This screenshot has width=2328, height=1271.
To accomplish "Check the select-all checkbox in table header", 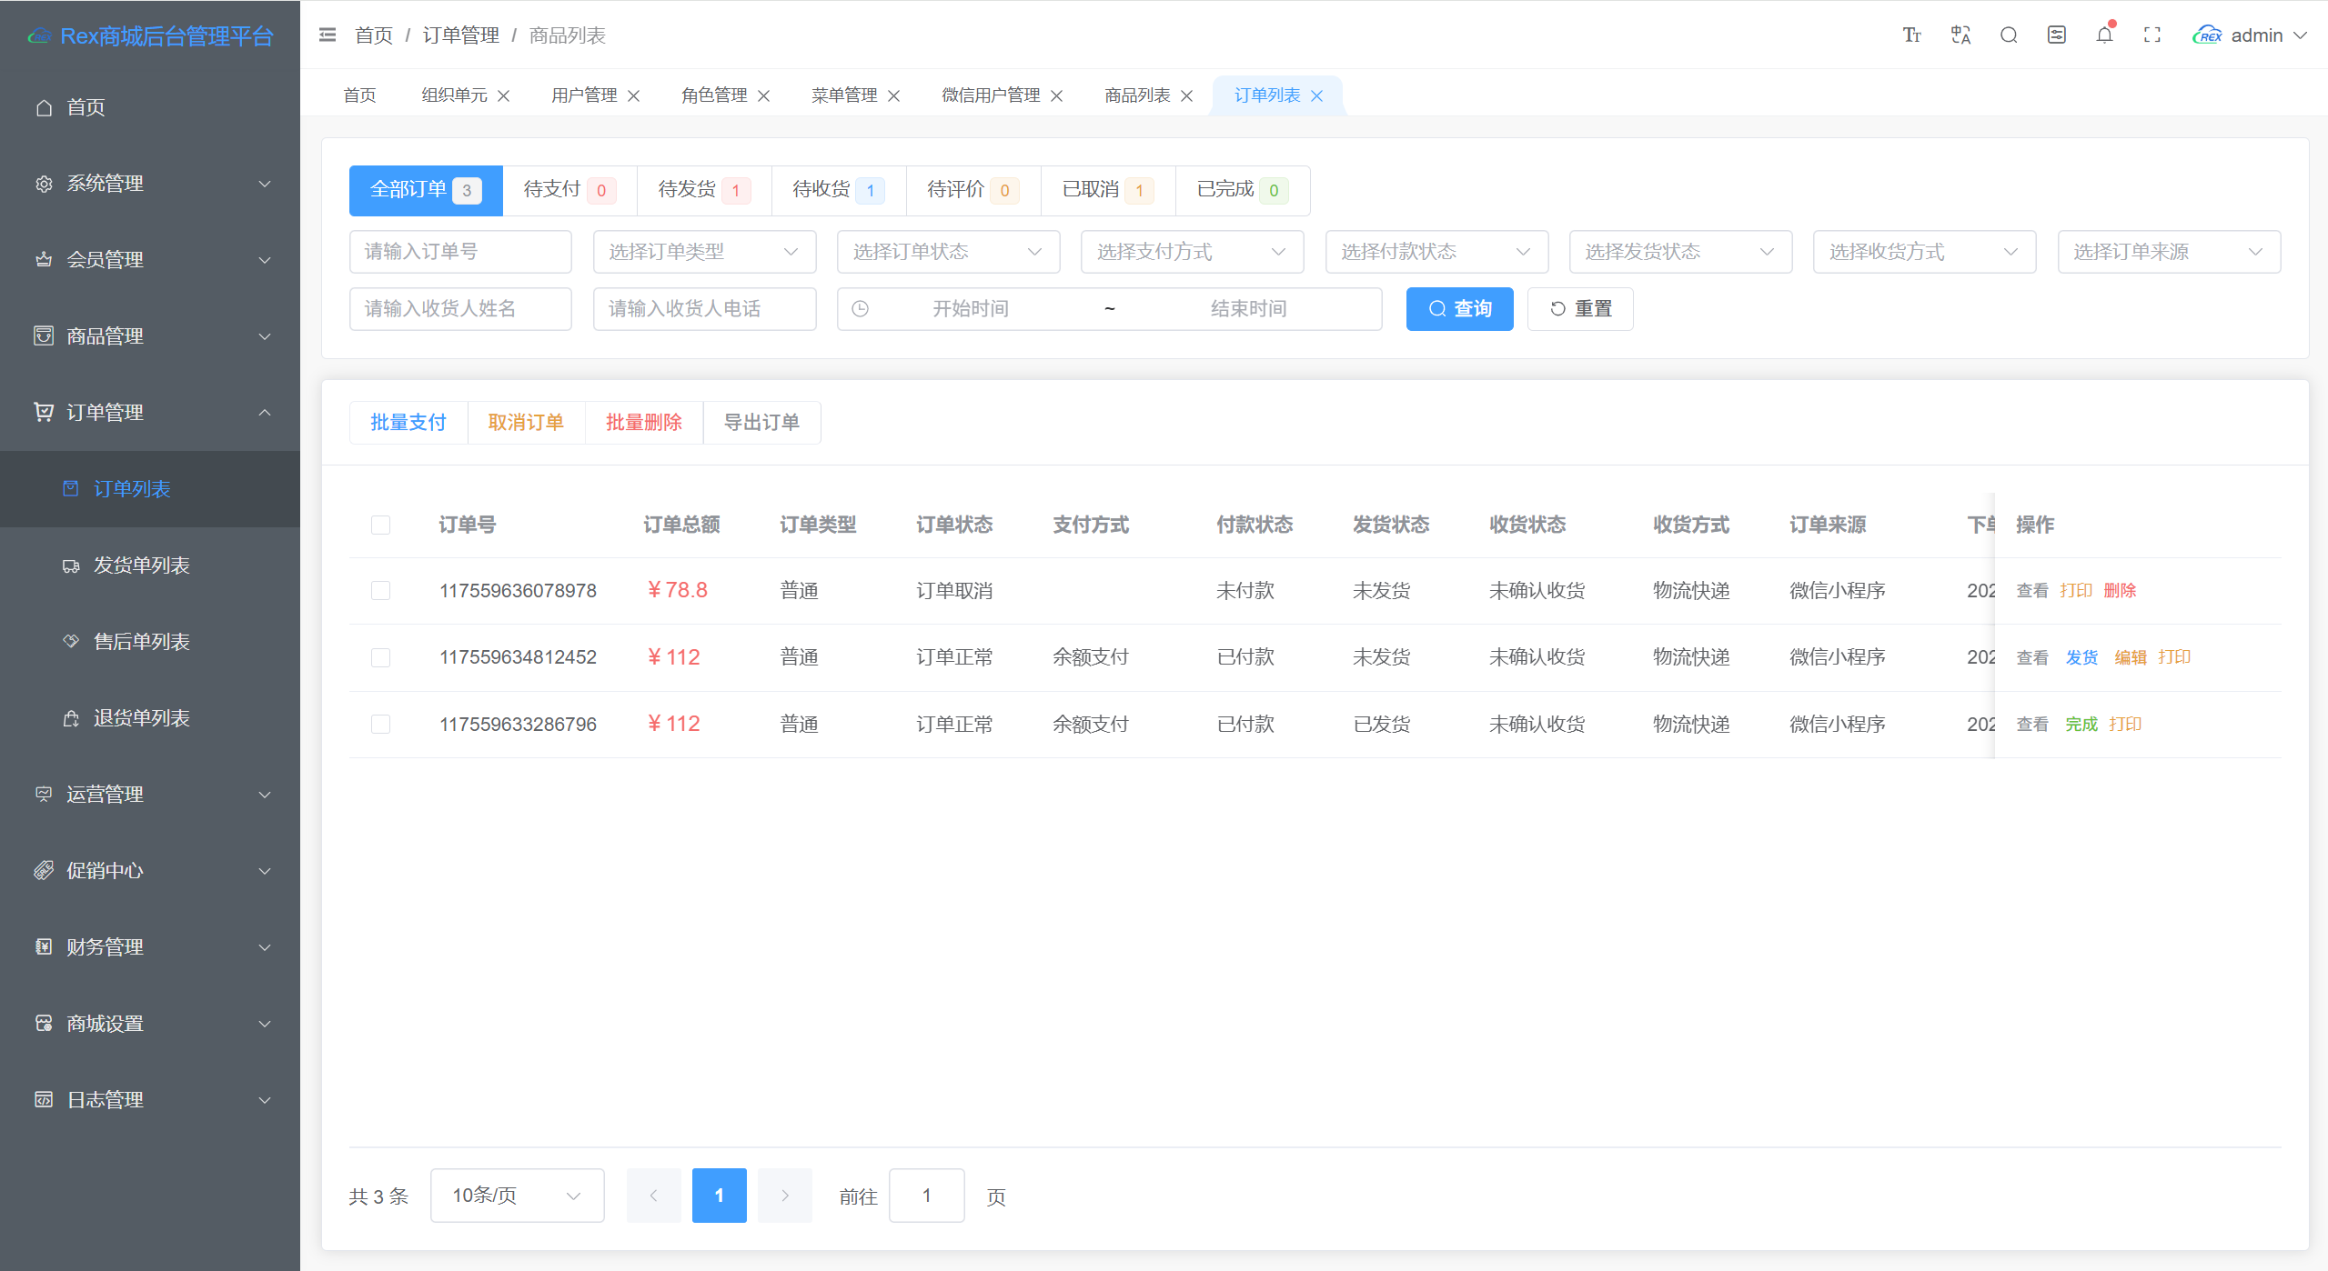I will 380,525.
